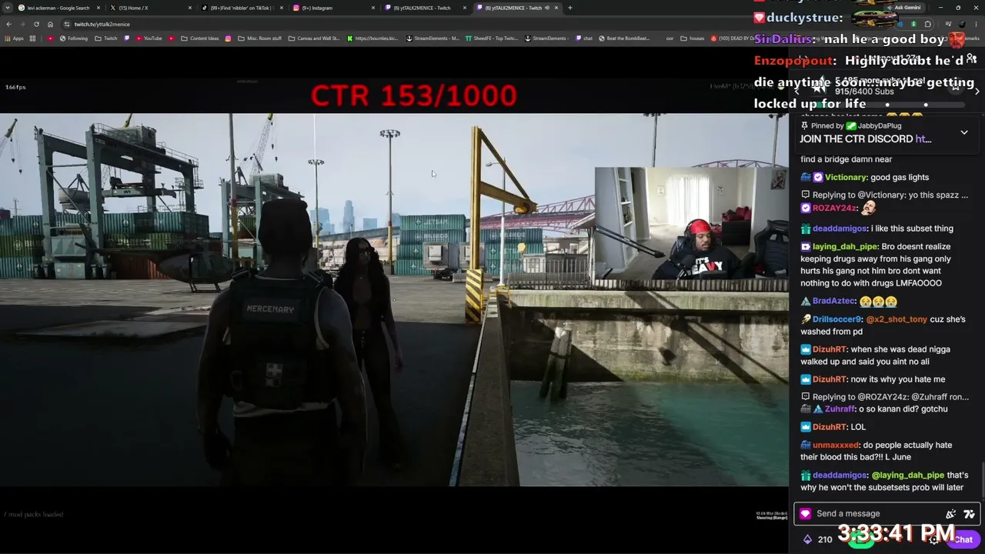Close the Instagram tab
The width and height of the screenshot is (985, 554).
373,8
